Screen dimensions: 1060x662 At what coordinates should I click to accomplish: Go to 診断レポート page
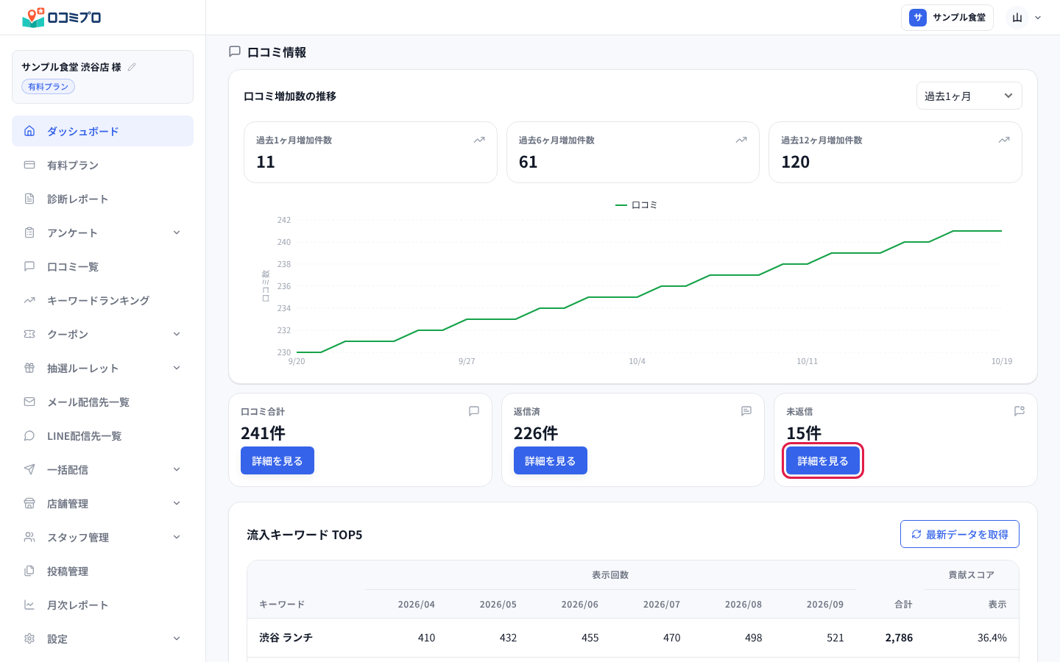coord(102,199)
